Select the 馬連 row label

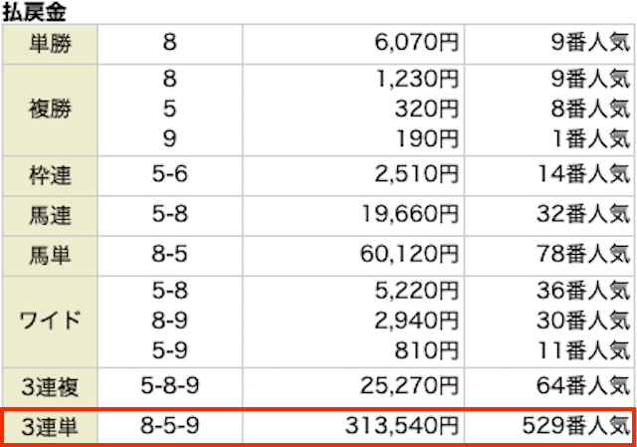[50, 215]
